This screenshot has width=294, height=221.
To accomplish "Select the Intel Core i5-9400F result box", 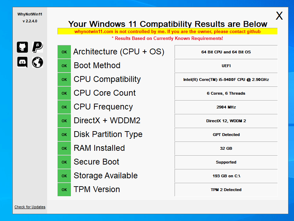I will (x=226, y=80).
